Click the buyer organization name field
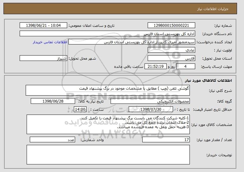 pyautogui.click(x=107, y=34)
